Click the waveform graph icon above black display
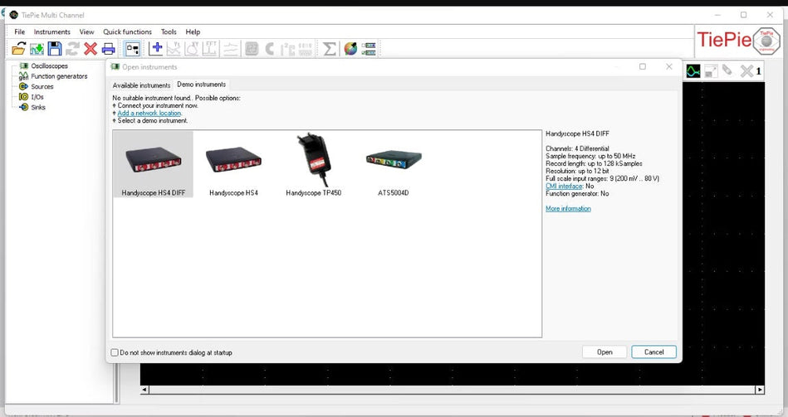 point(693,71)
